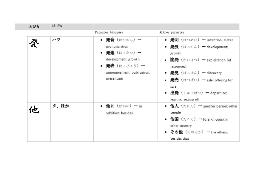Click the word 発明 (invention, clever)
Image resolution: width=253 pixels, height=178 pixels.
[x=174, y=40]
